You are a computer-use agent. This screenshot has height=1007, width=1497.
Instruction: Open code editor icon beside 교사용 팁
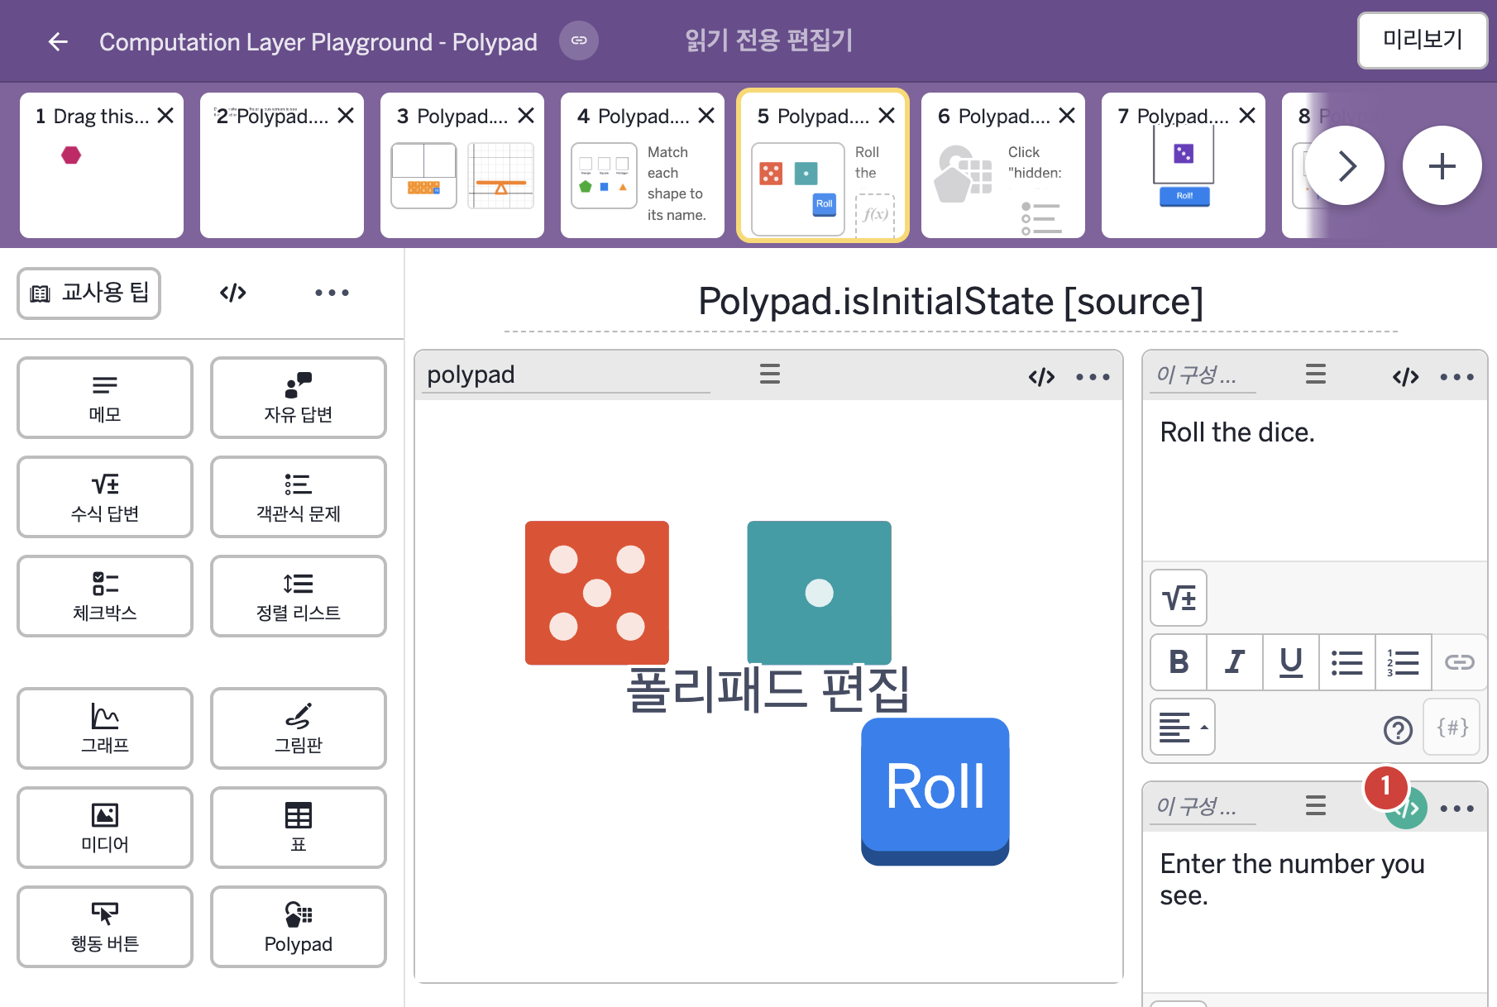(233, 293)
